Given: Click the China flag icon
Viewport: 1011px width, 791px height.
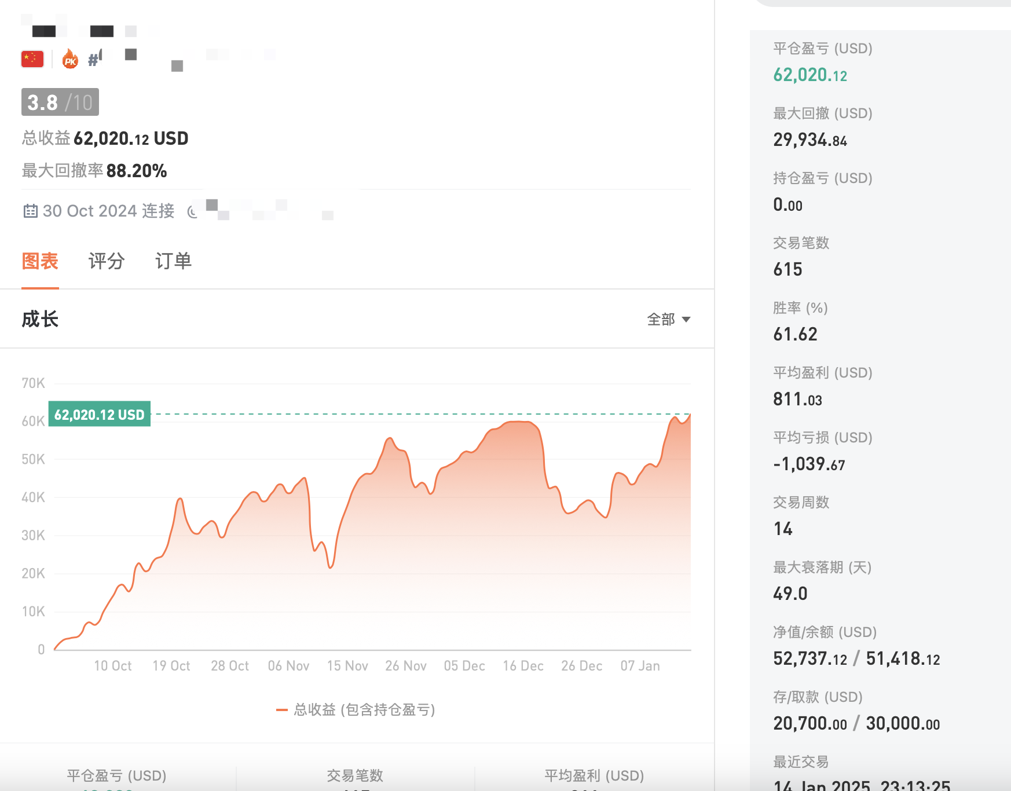Looking at the screenshot, I should coord(32,59).
